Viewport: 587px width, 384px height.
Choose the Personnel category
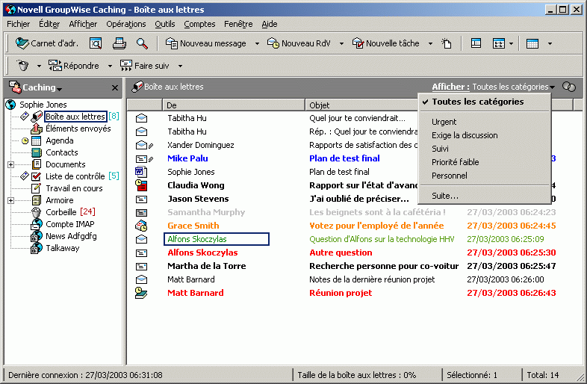(x=485, y=176)
